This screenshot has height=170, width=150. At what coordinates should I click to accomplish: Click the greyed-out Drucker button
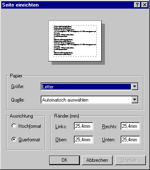click(x=130, y=160)
